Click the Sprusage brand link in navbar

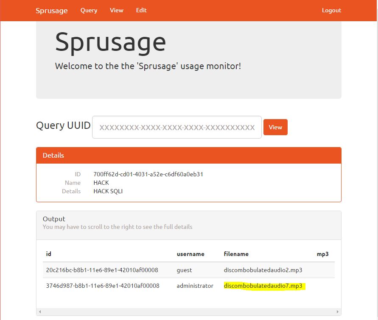click(51, 11)
